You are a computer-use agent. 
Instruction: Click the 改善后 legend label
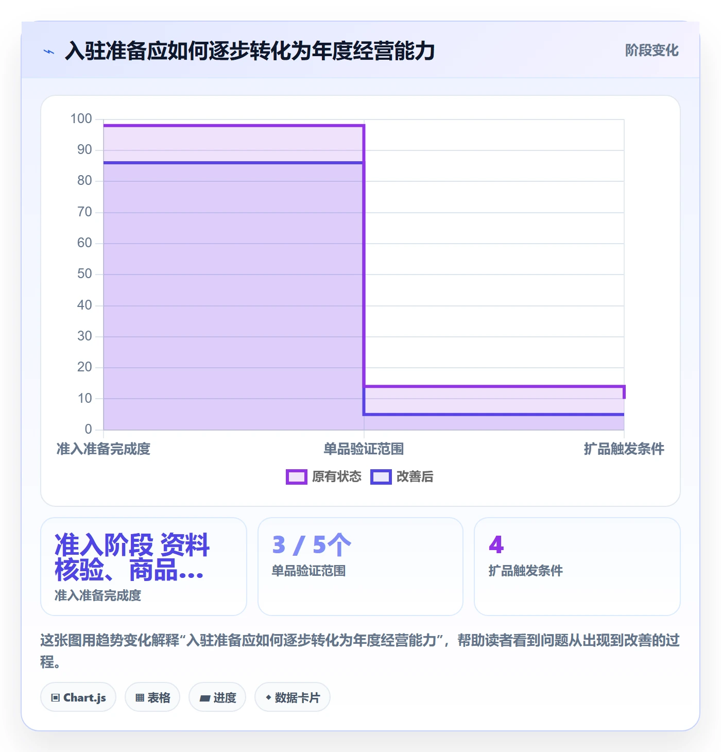415,477
